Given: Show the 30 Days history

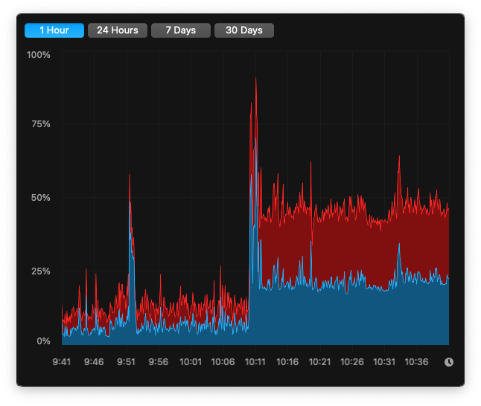Looking at the screenshot, I should 244,30.
